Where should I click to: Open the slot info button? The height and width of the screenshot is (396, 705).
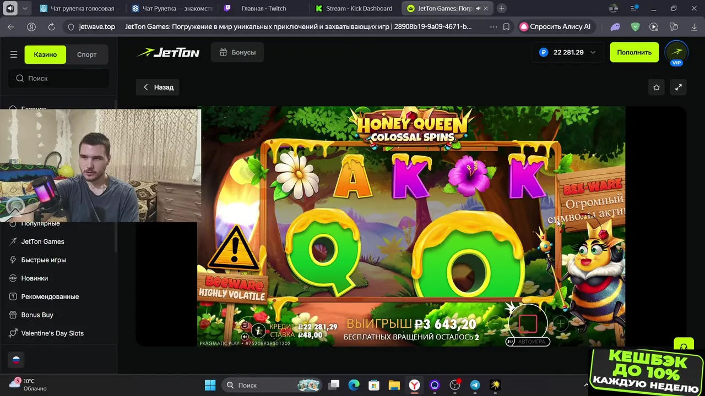point(258,331)
